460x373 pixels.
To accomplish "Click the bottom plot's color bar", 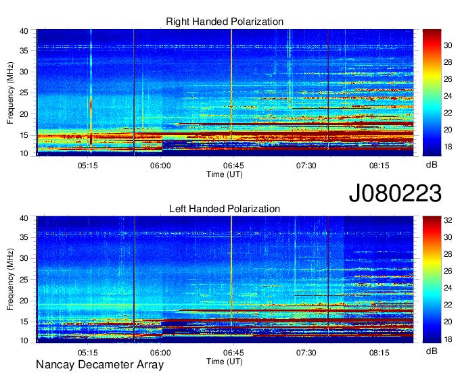I will pos(432,280).
